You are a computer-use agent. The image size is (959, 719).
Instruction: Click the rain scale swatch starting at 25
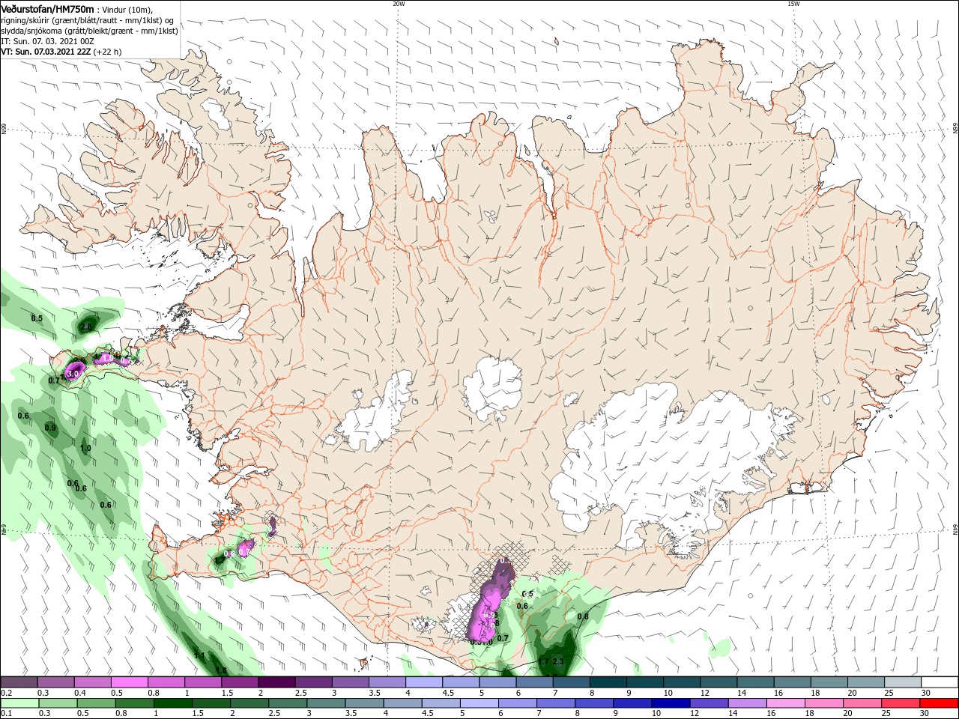tap(899, 703)
